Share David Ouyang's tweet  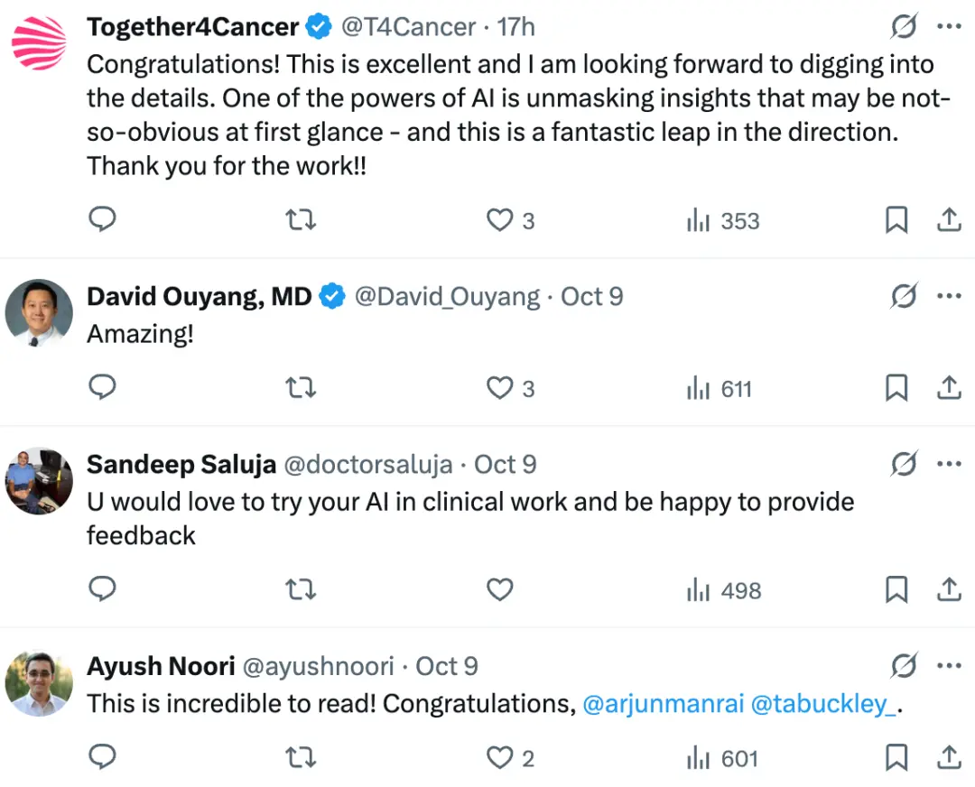[949, 388]
